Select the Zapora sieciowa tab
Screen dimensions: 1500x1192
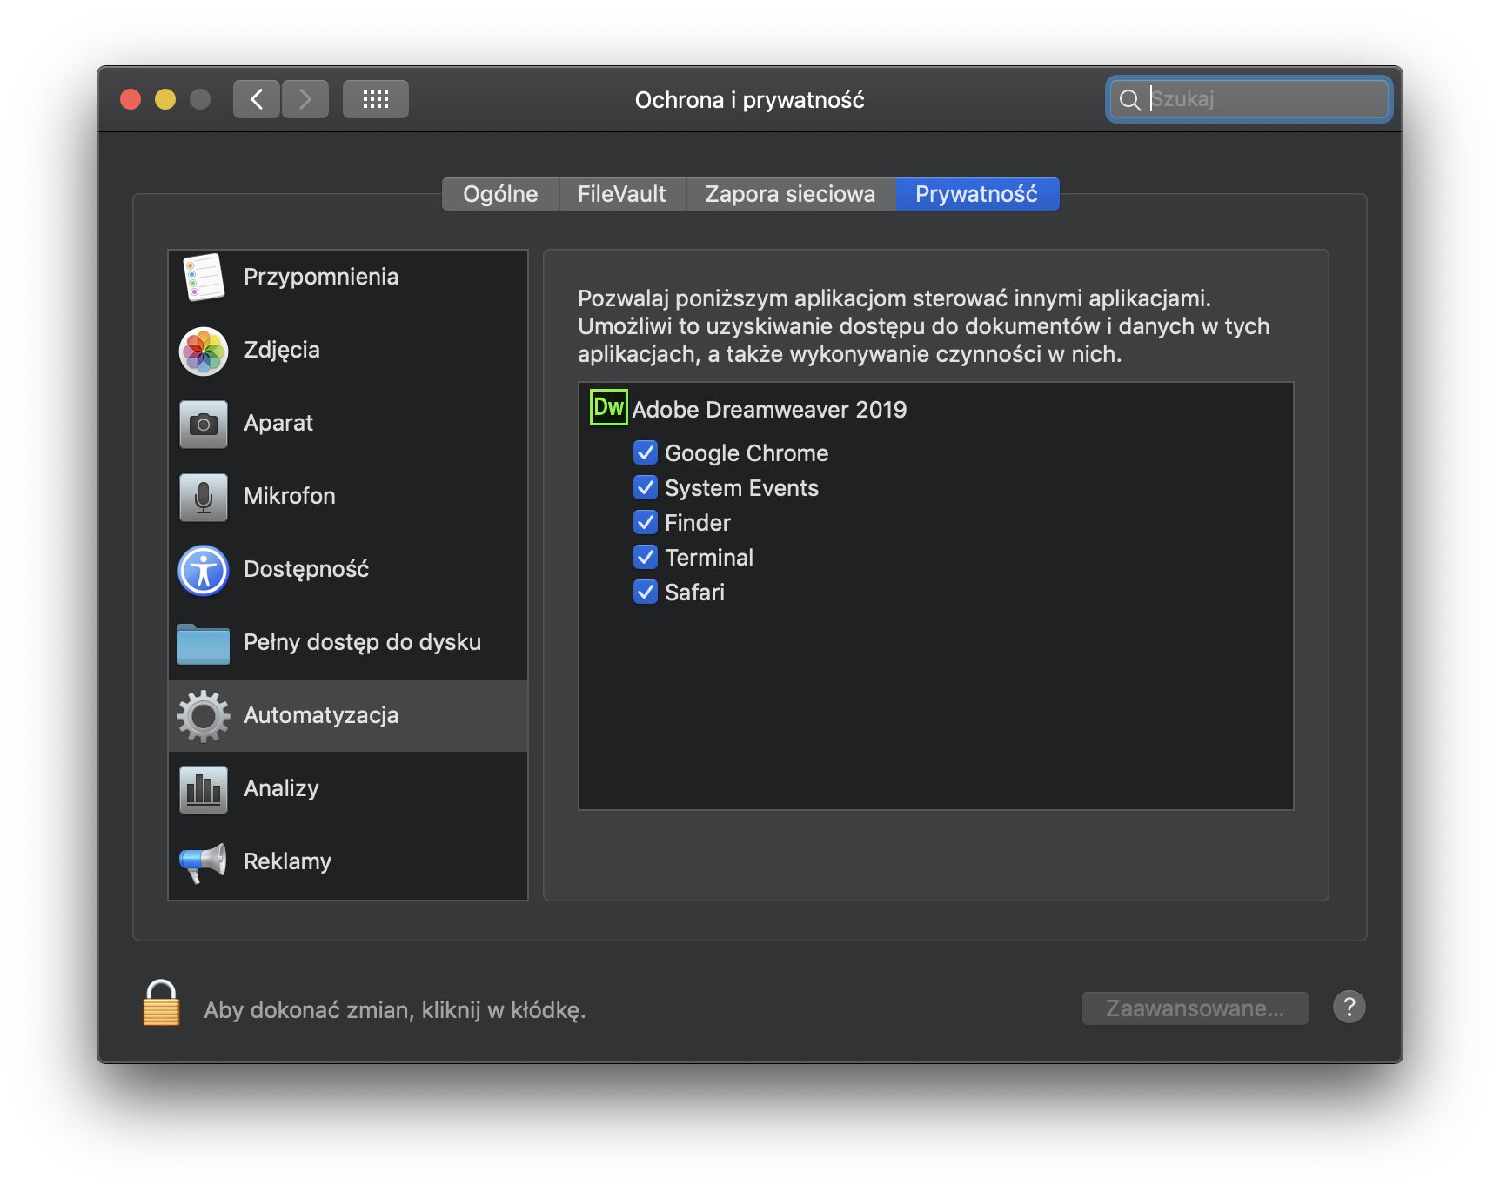coord(791,194)
